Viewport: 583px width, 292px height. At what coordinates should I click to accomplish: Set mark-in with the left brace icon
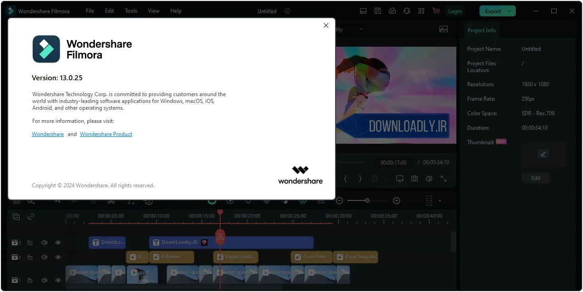click(x=345, y=179)
